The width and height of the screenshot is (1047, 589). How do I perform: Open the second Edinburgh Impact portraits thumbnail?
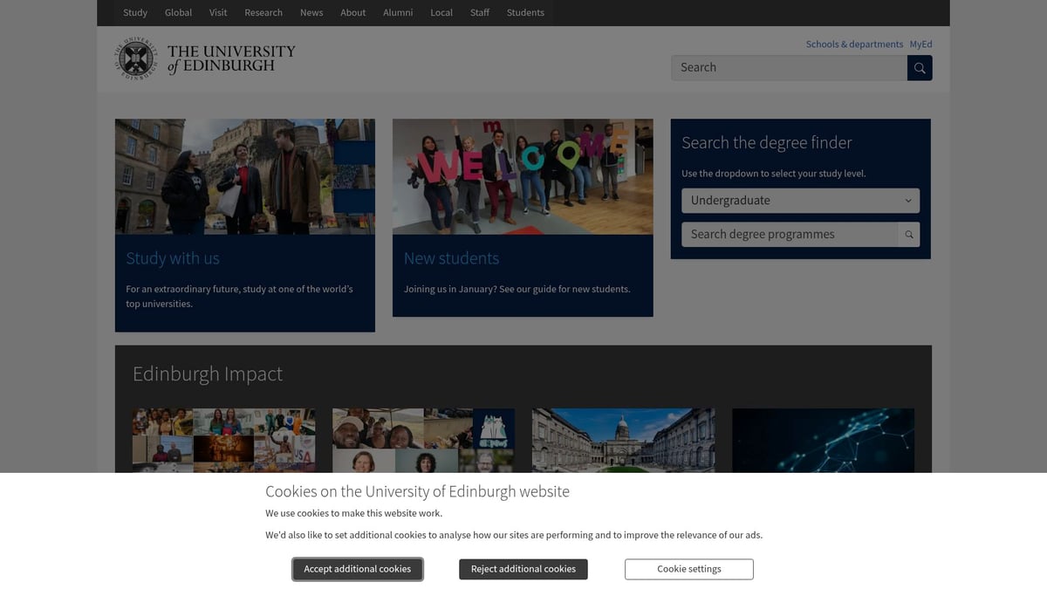[x=423, y=441]
